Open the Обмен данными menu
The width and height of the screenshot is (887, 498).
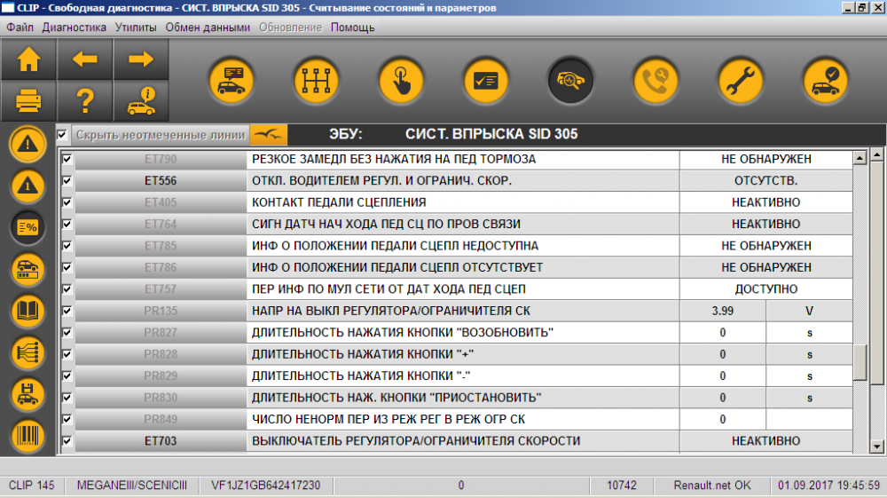pyautogui.click(x=208, y=28)
